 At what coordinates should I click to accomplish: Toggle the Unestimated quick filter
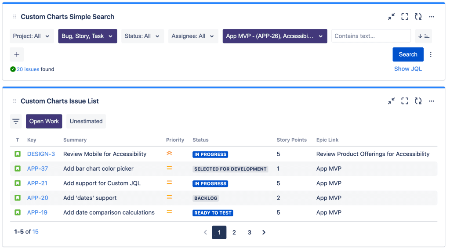click(x=86, y=121)
